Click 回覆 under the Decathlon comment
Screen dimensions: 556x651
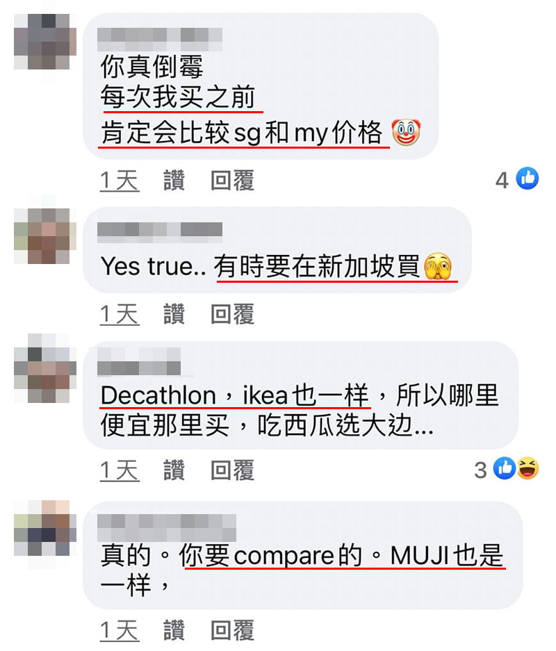(232, 470)
